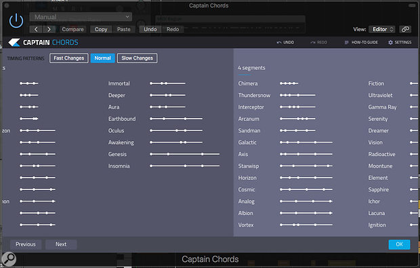This screenshot has width=420, height=268.
Task: Click the host Redo button
Action: 173,29
